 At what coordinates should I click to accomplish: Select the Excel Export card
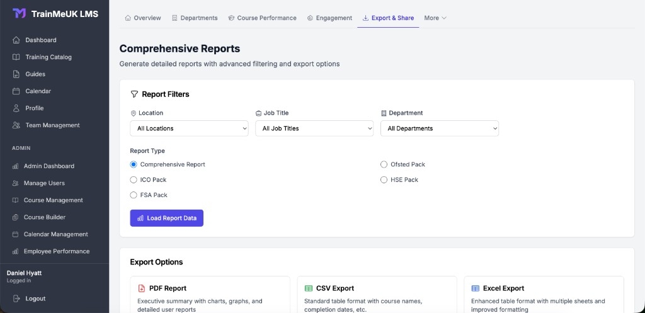tap(544, 295)
